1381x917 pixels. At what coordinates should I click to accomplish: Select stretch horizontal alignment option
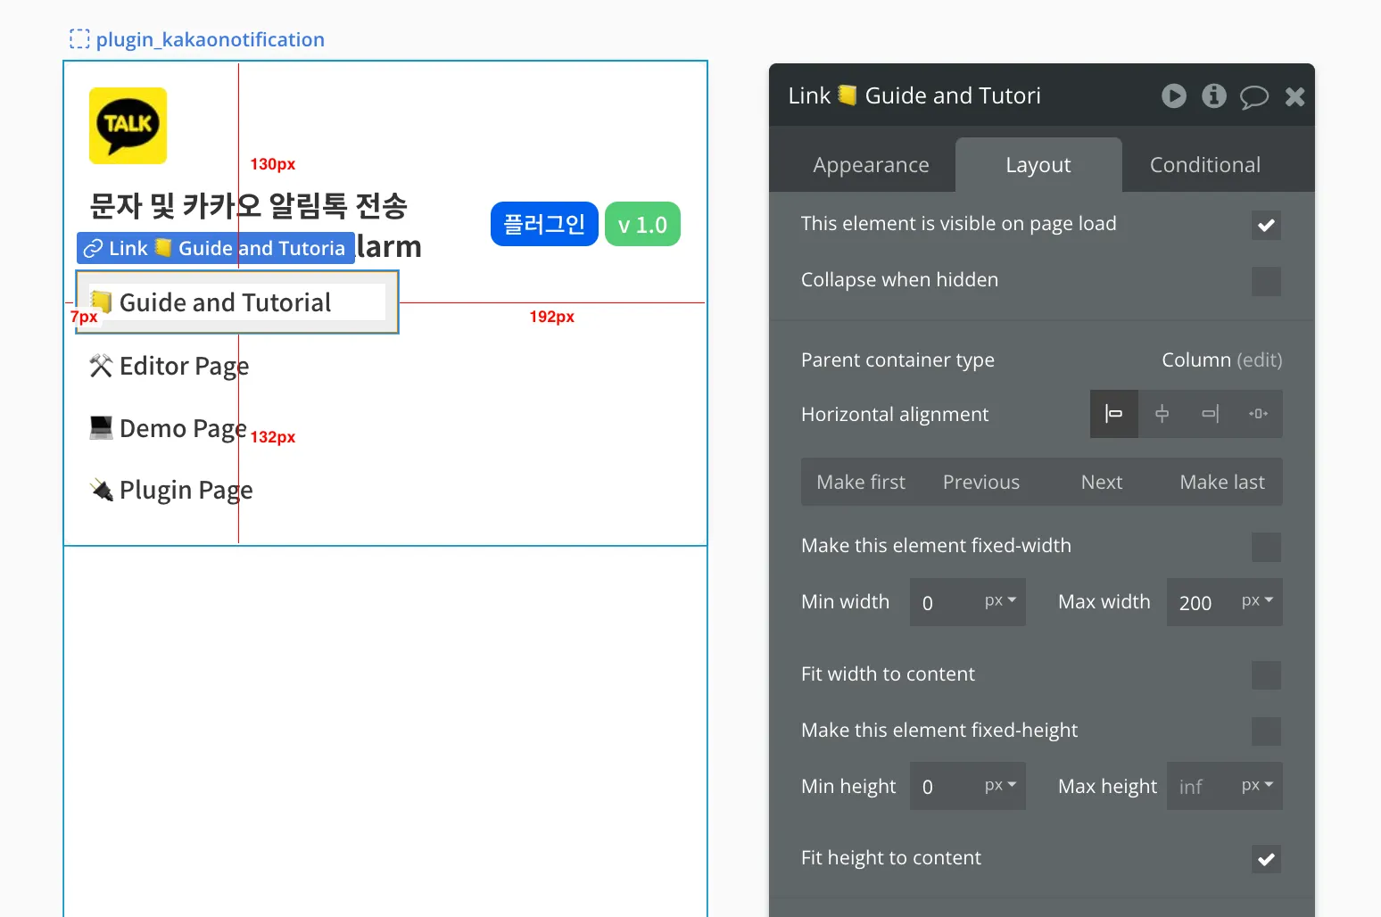[1259, 414]
